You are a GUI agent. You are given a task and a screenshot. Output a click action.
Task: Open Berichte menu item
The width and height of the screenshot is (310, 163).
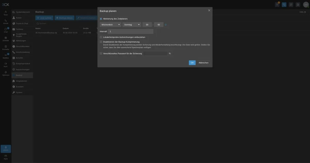pyautogui.click(x=22, y=58)
